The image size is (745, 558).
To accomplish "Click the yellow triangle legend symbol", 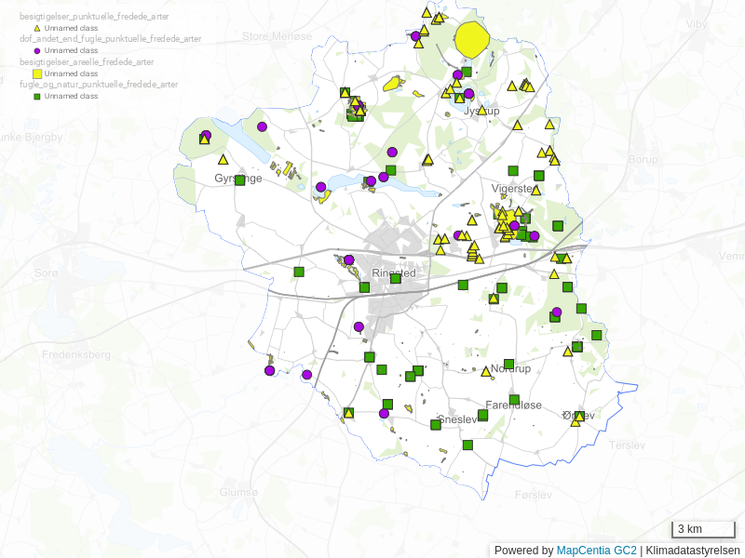I will point(37,29).
